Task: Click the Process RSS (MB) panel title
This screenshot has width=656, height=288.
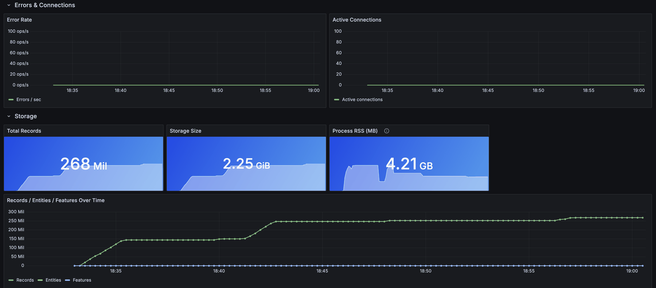Action: click(x=355, y=131)
